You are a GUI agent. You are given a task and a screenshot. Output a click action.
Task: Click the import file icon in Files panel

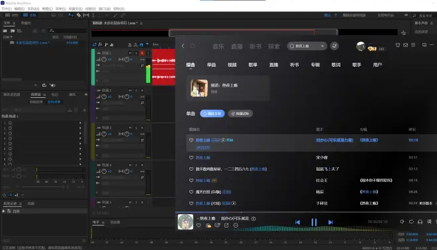13,30
